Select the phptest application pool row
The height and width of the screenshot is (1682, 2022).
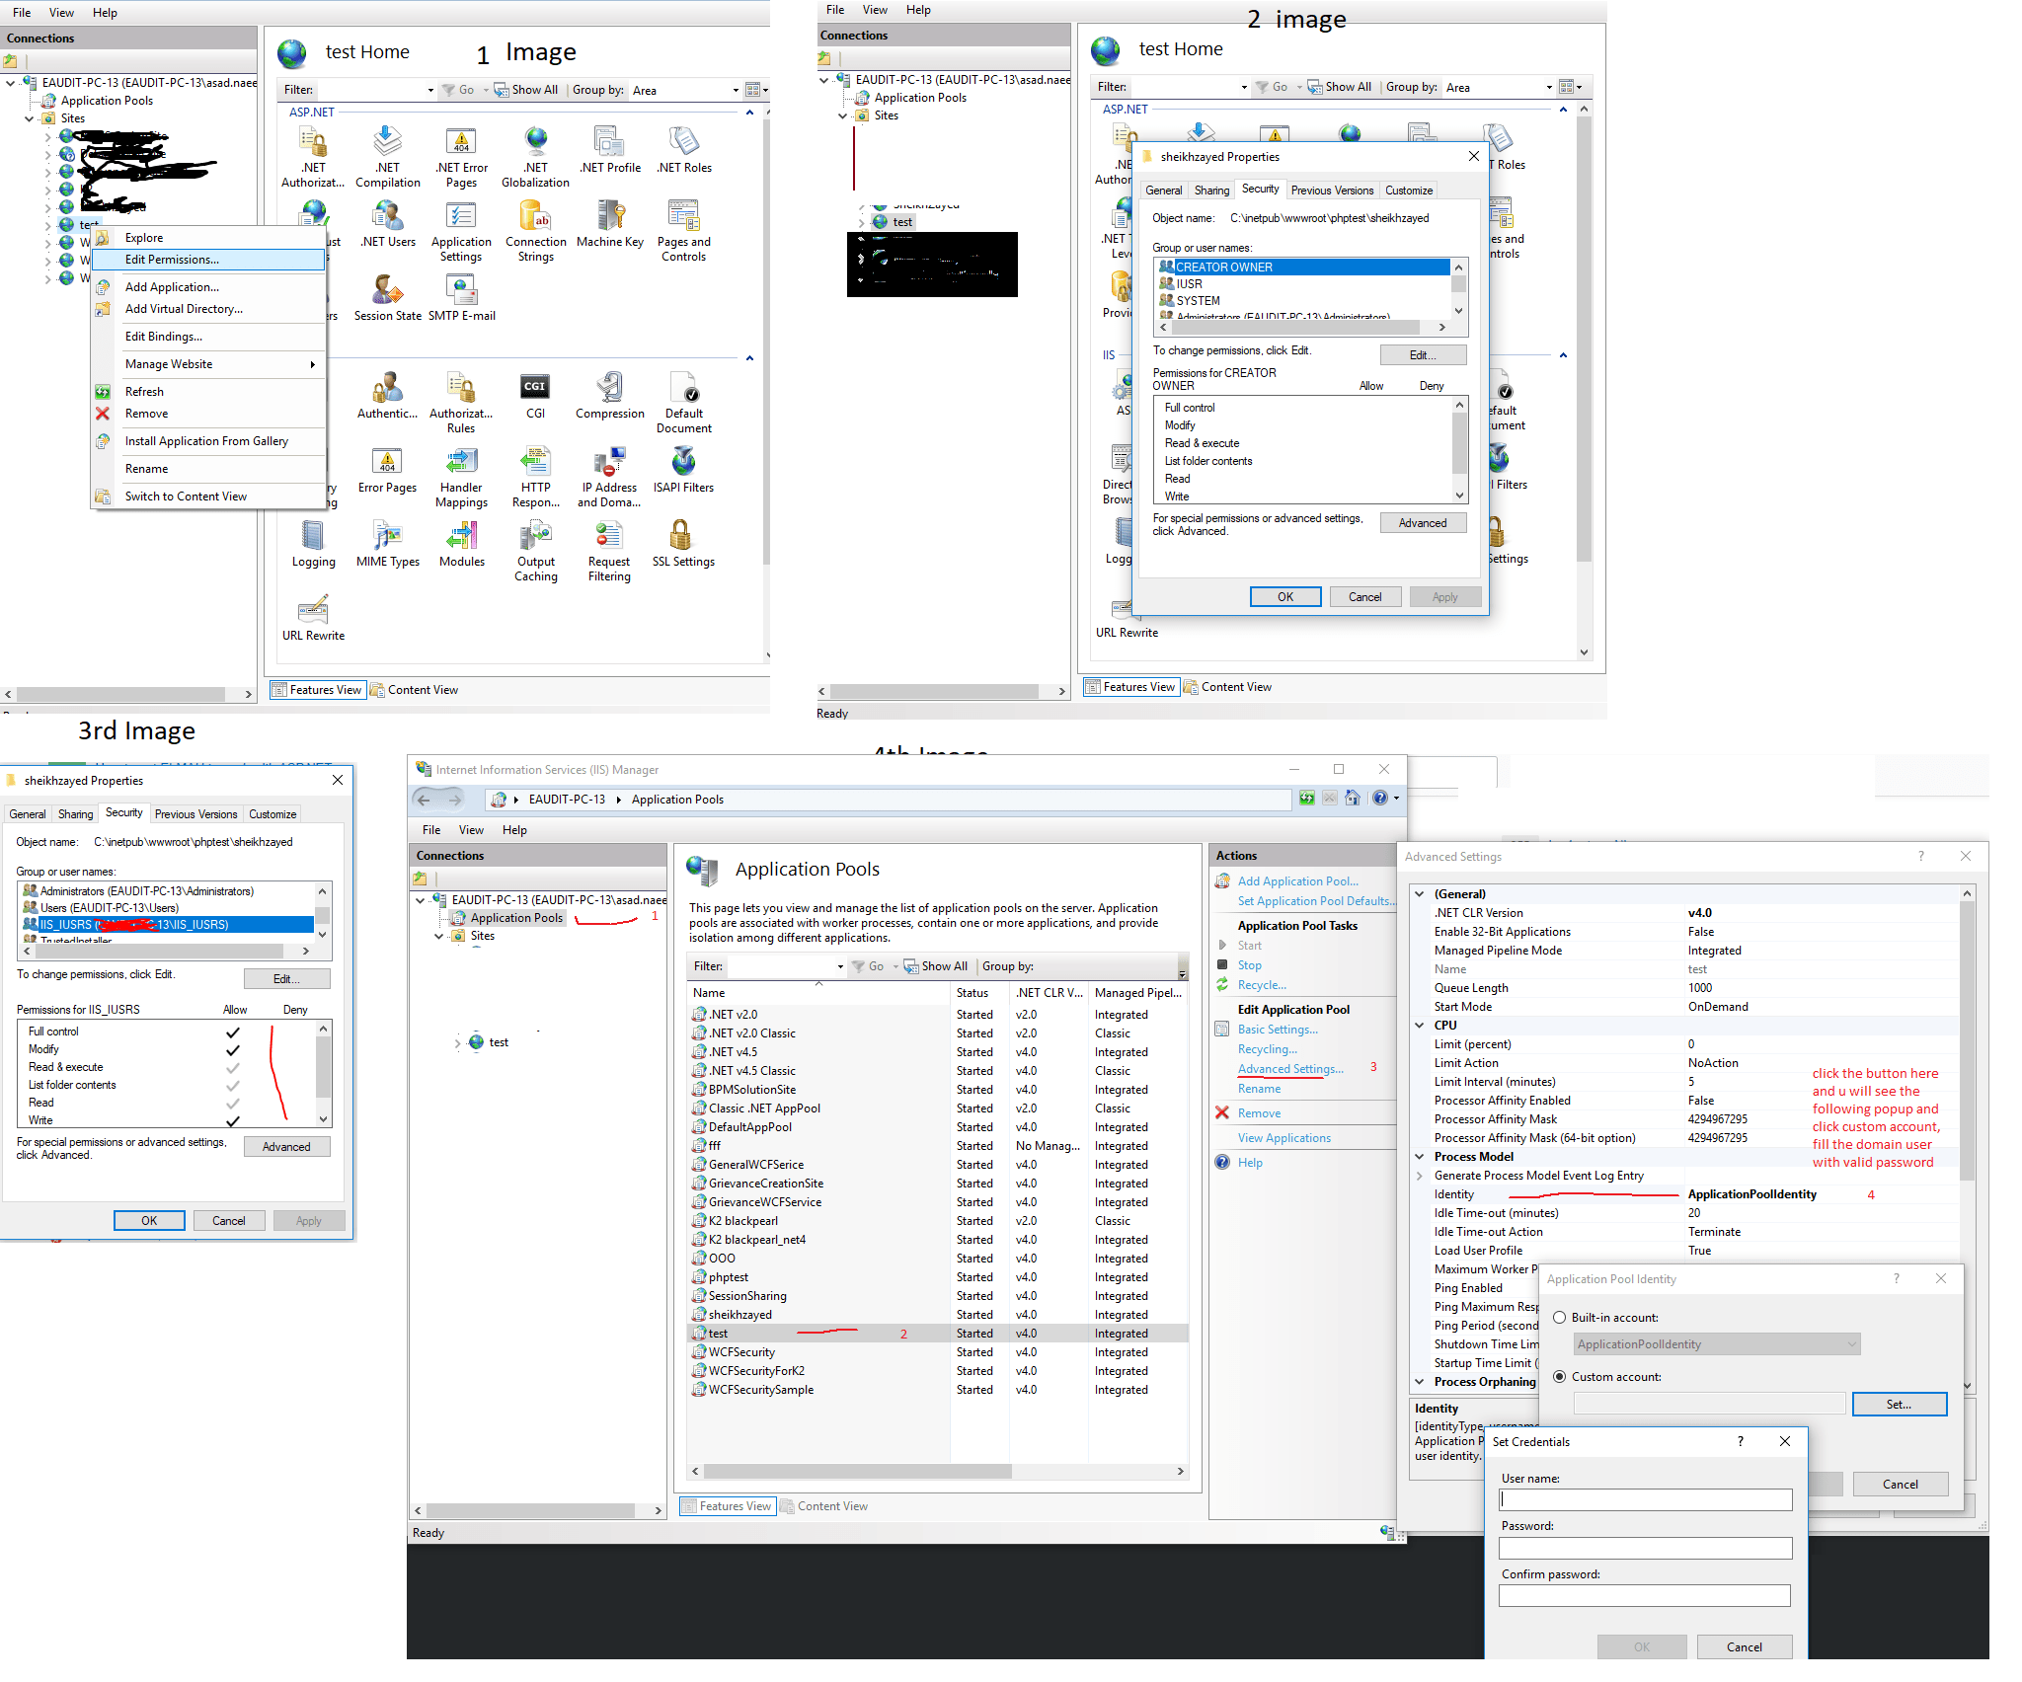click(x=729, y=1277)
